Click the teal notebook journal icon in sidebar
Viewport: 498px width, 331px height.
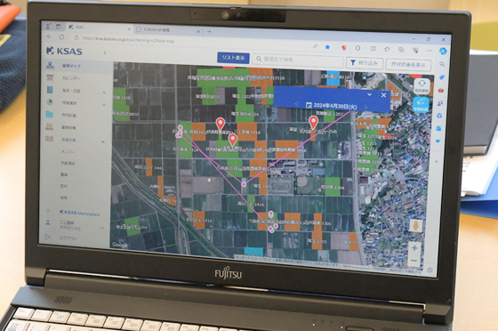coord(50,90)
